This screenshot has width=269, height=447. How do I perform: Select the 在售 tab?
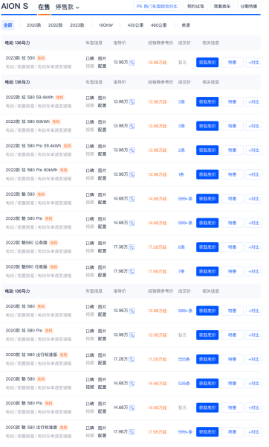coord(44,7)
